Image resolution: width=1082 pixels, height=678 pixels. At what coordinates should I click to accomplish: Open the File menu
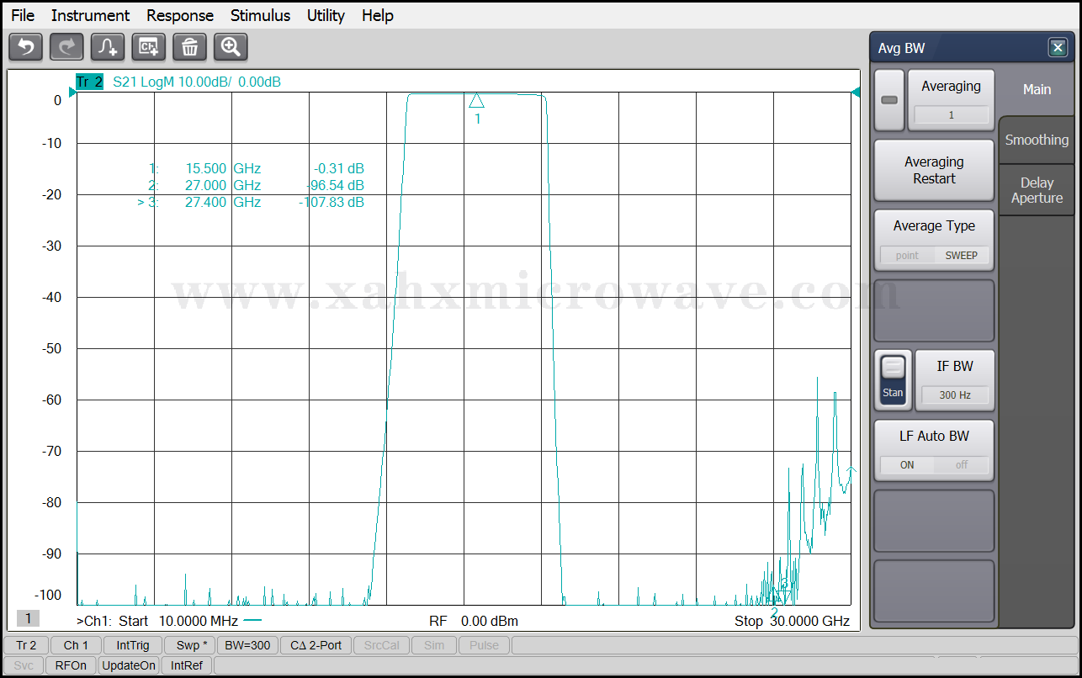pyautogui.click(x=23, y=15)
